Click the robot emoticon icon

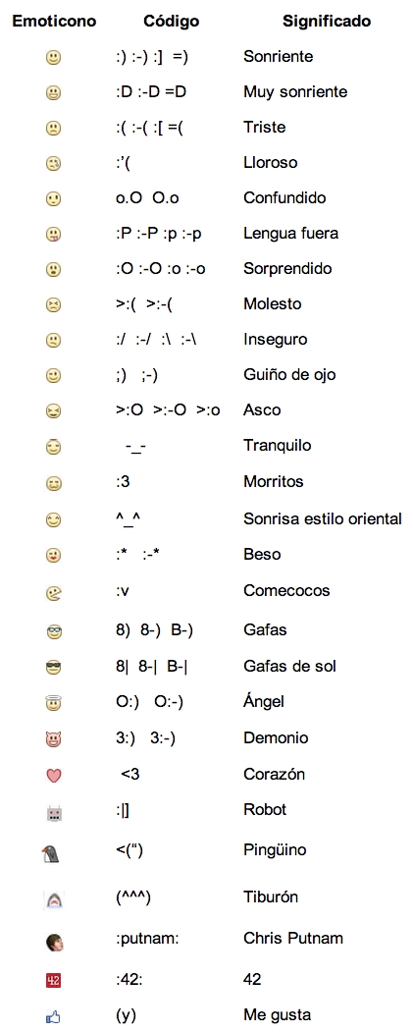pyautogui.click(x=54, y=814)
